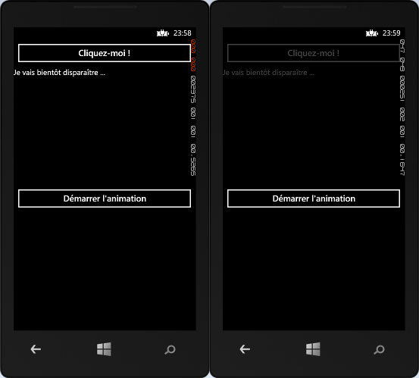Tap the Search magnifier on right phone
This screenshot has width=419, height=378.
click(379, 350)
